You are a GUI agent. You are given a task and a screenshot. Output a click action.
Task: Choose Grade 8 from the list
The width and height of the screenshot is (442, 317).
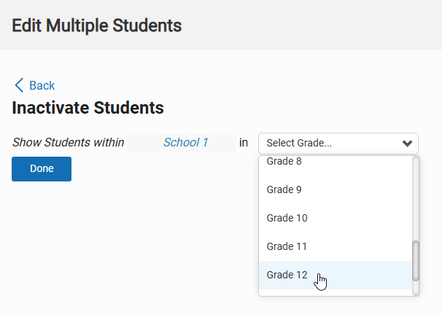pos(336,162)
